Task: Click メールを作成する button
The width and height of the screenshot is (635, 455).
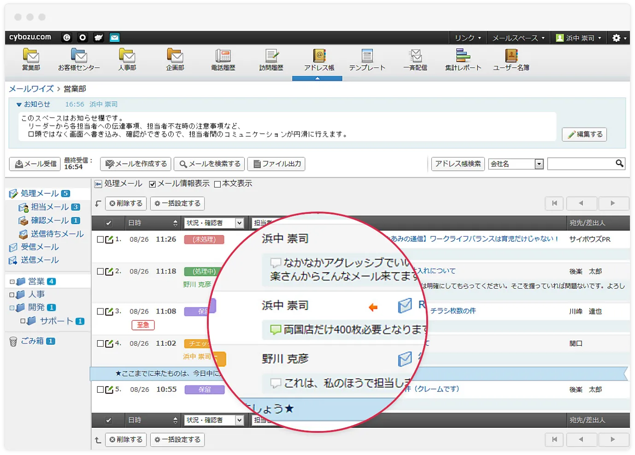Action: [136, 164]
